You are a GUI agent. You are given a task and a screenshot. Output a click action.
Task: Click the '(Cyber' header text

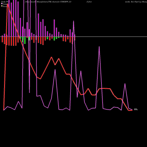coord(89,2)
